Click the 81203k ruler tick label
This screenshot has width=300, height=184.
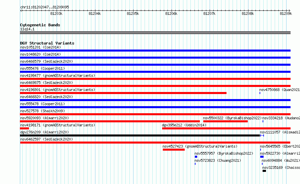point(56,13)
